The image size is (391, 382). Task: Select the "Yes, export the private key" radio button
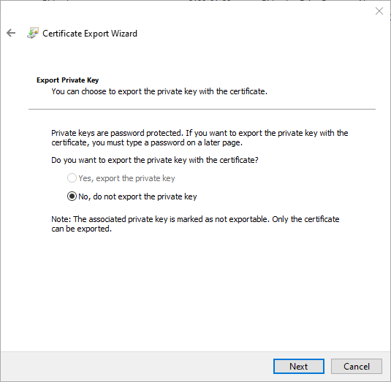pos(72,178)
